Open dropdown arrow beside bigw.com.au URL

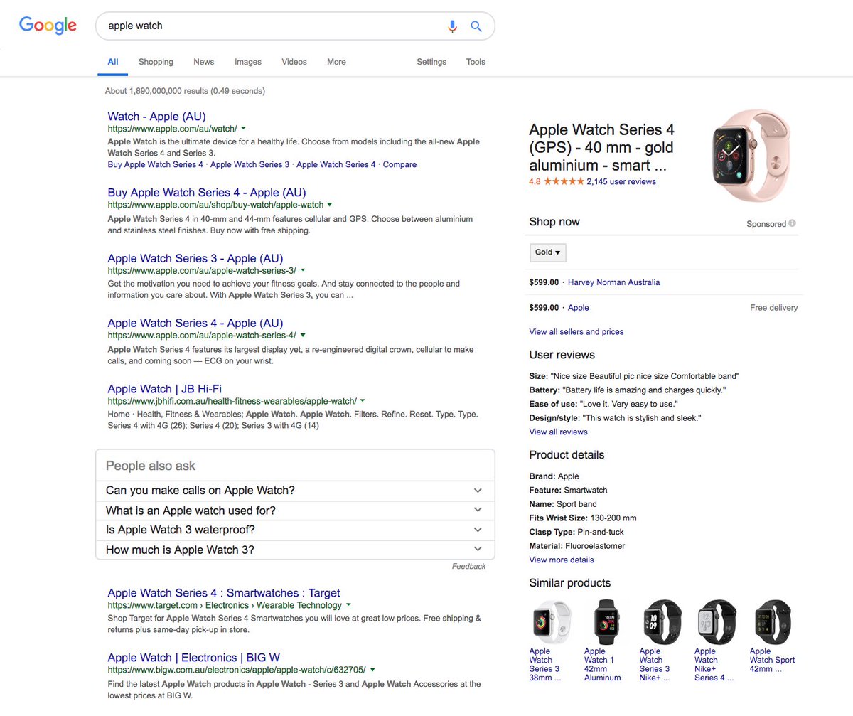[x=372, y=670]
